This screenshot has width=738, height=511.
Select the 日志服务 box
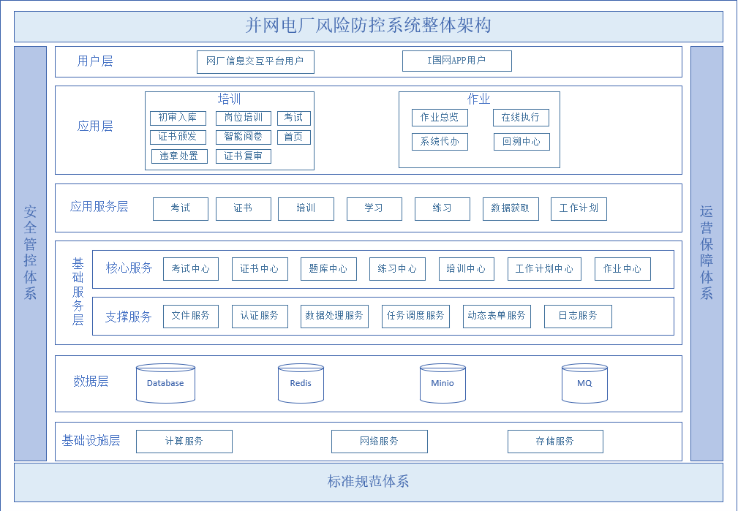point(578,317)
